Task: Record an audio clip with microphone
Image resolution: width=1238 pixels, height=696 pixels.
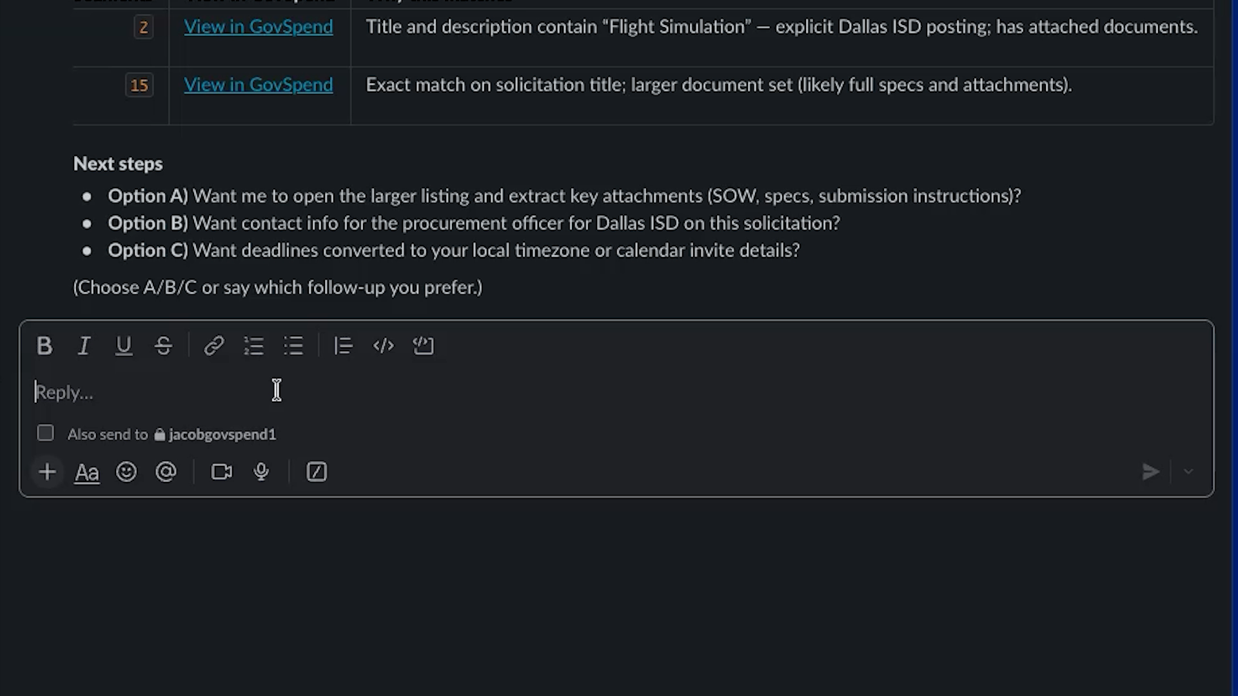Action: point(261,472)
